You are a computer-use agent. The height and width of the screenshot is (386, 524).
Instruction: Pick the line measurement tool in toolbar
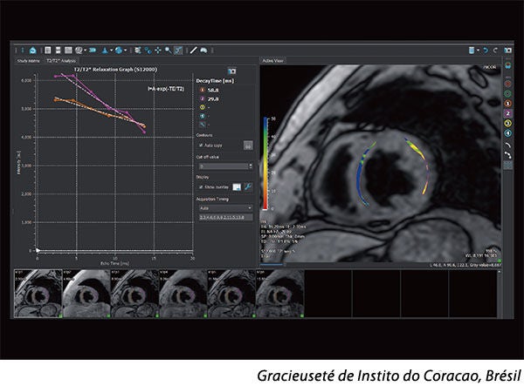pos(194,50)
